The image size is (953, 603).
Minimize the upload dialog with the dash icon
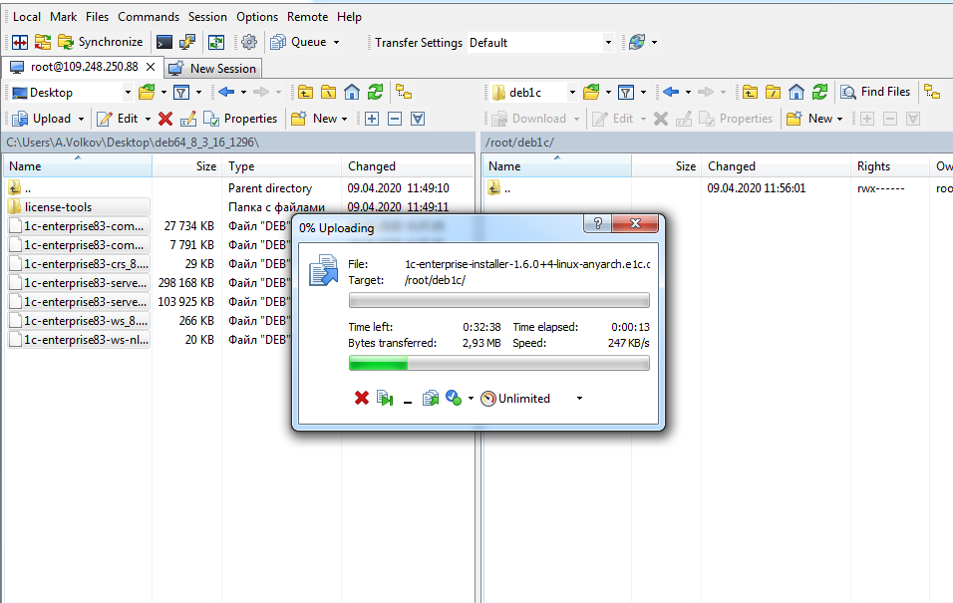tap(408, 399)
